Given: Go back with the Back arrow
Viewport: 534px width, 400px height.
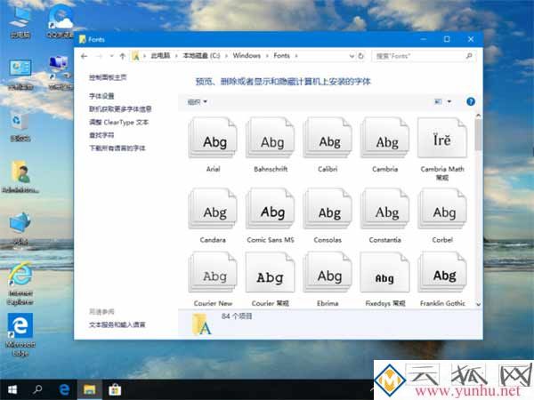Looking at the screenshot, I should pyautogui.click(x=85, y=56).
